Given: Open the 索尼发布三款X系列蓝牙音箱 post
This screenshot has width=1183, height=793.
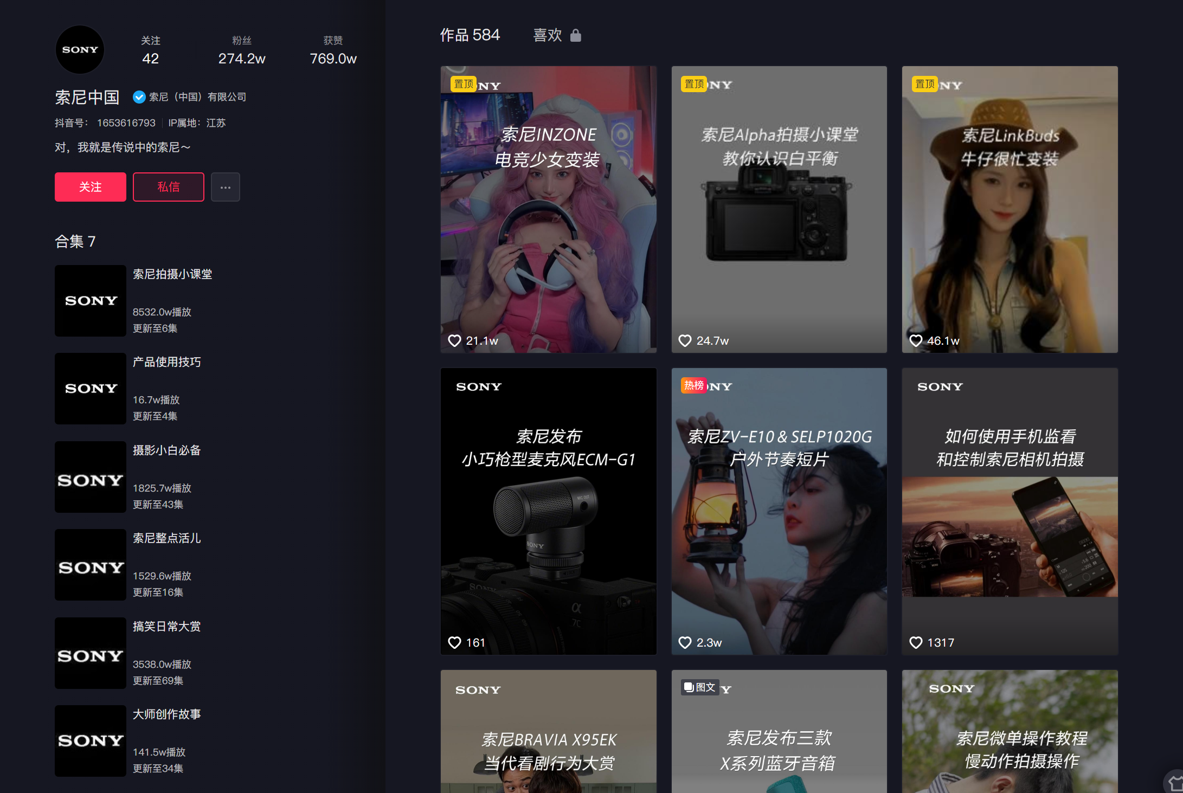Looking at the screenshot, I should [x=779, y=731].
